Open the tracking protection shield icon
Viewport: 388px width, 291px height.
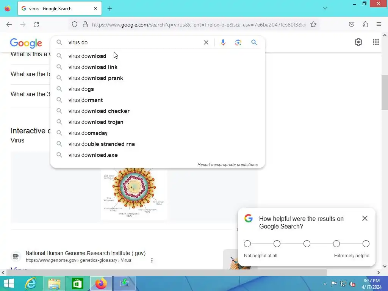[x=75, y=25]
